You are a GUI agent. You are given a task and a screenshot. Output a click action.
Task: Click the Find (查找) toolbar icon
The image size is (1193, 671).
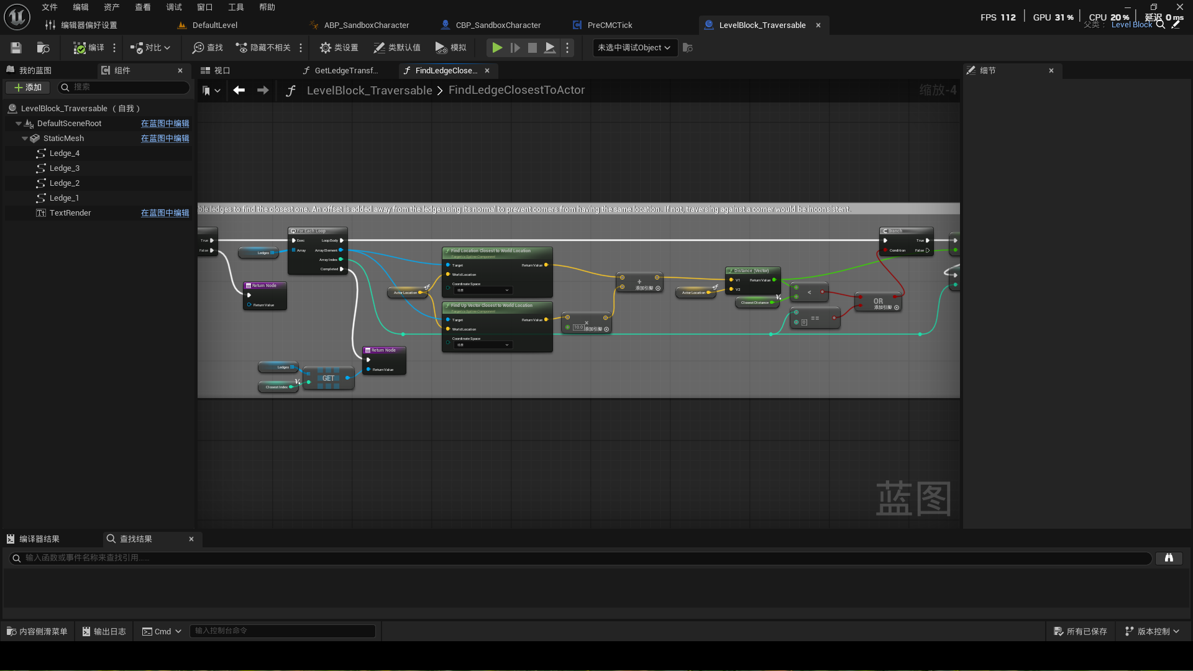coord(208,48)
